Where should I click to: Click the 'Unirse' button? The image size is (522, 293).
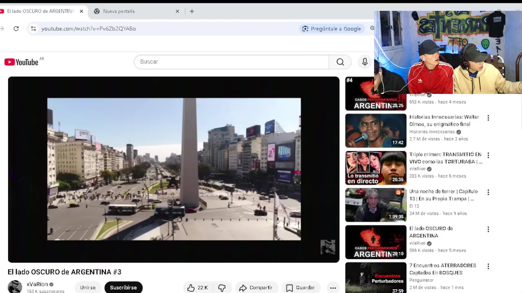point(88,287)
